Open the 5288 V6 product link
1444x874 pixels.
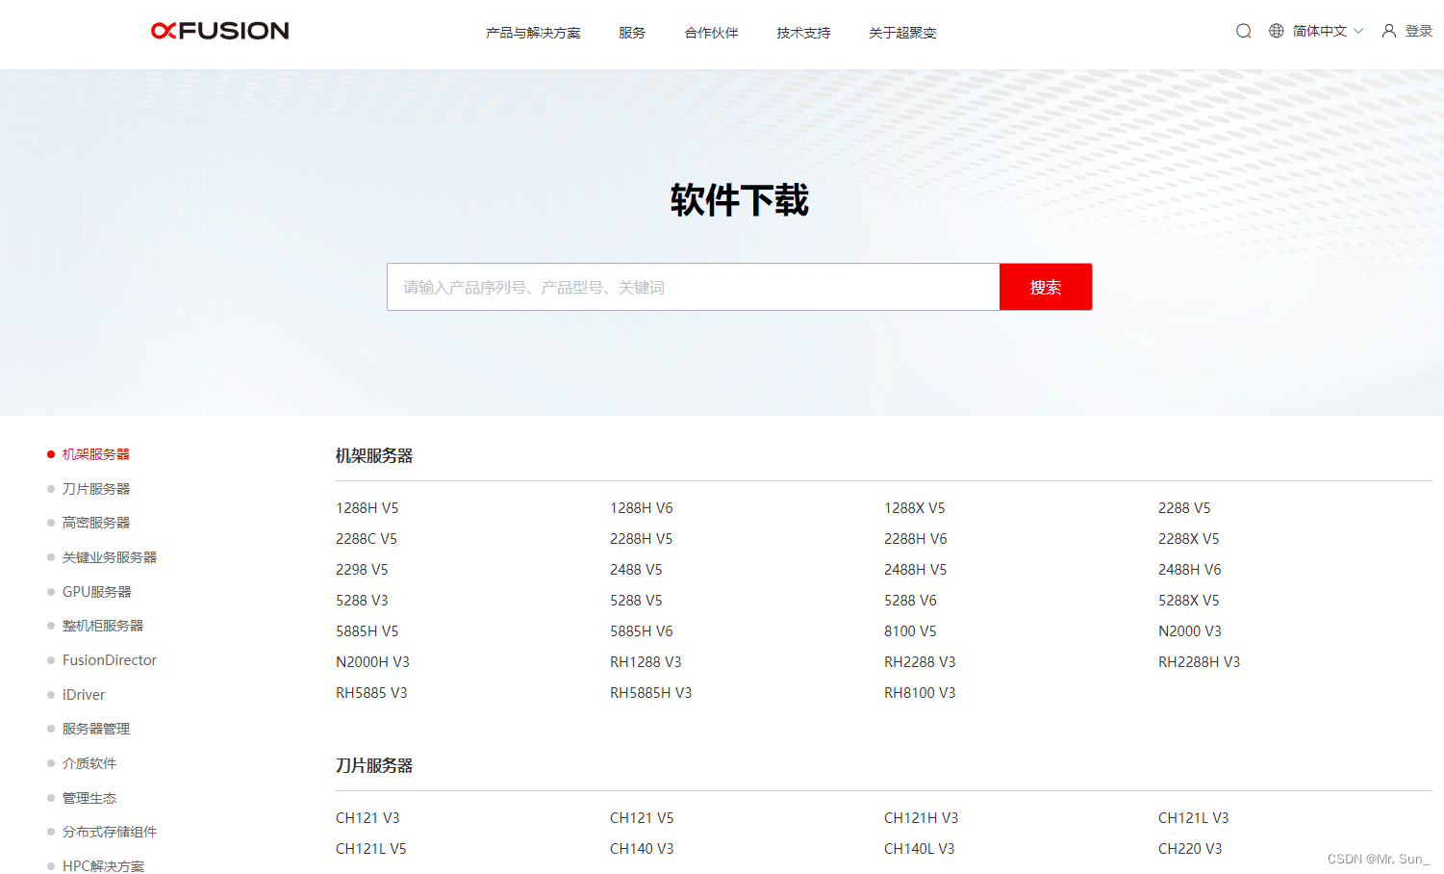coord(910,601)
